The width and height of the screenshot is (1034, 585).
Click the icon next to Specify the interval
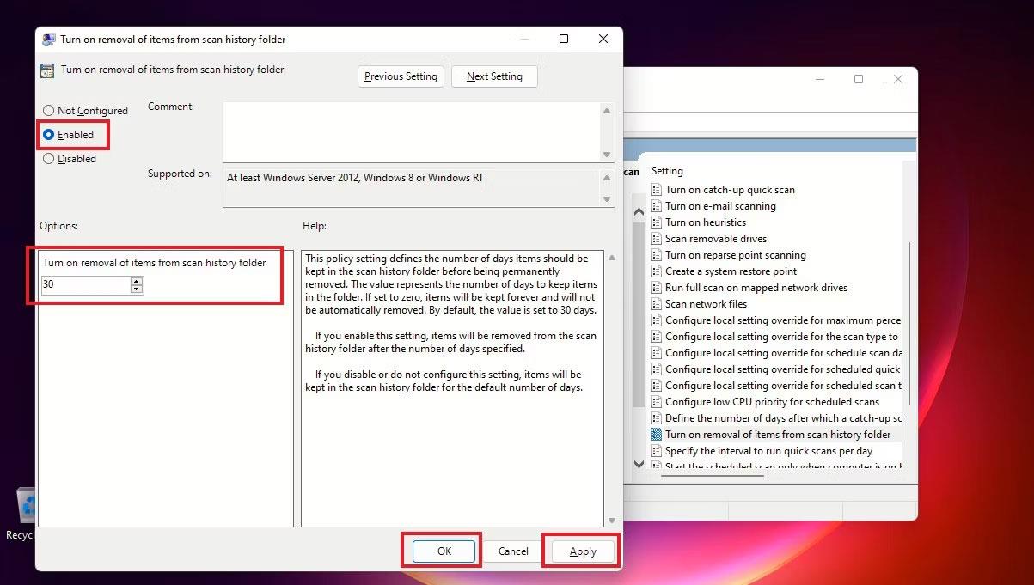coord(657,451)
